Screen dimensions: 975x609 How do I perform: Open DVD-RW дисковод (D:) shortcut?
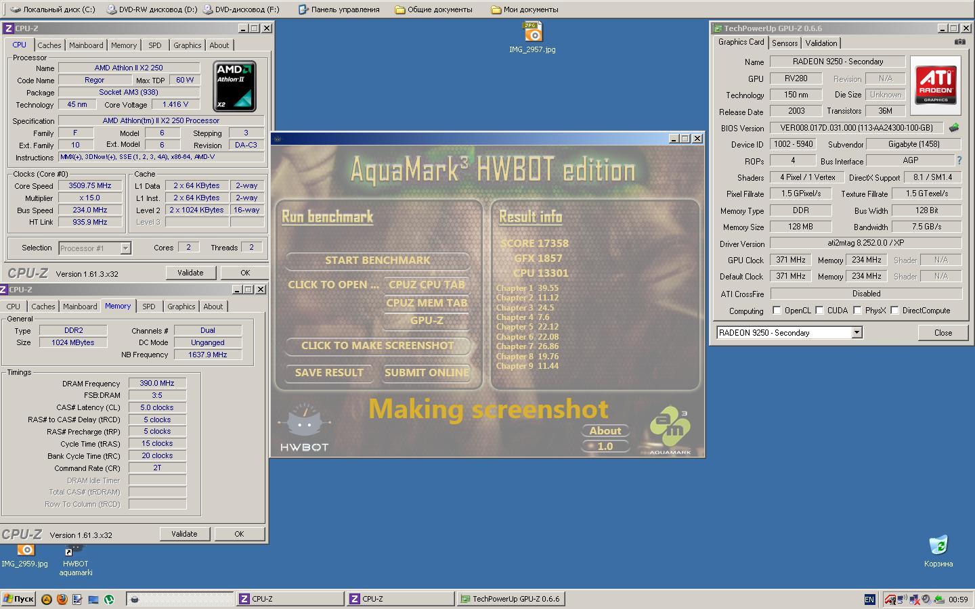(152, 9)
